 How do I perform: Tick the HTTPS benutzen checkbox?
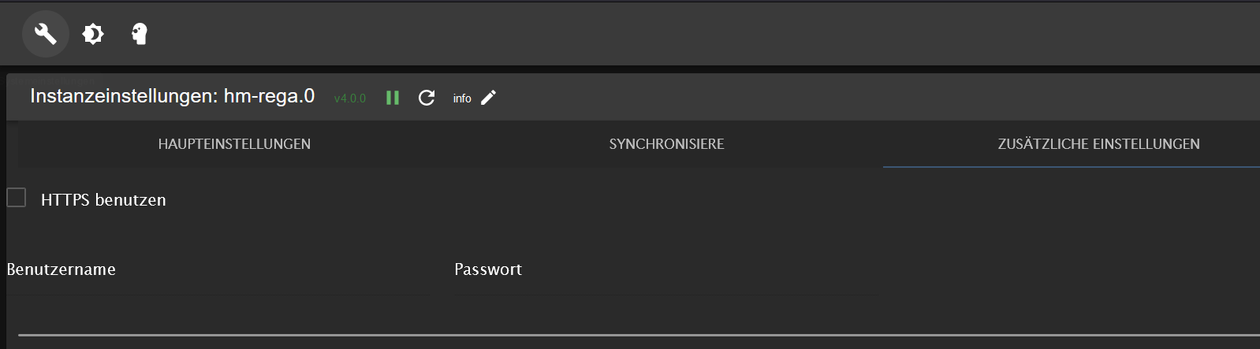(17, 198)
